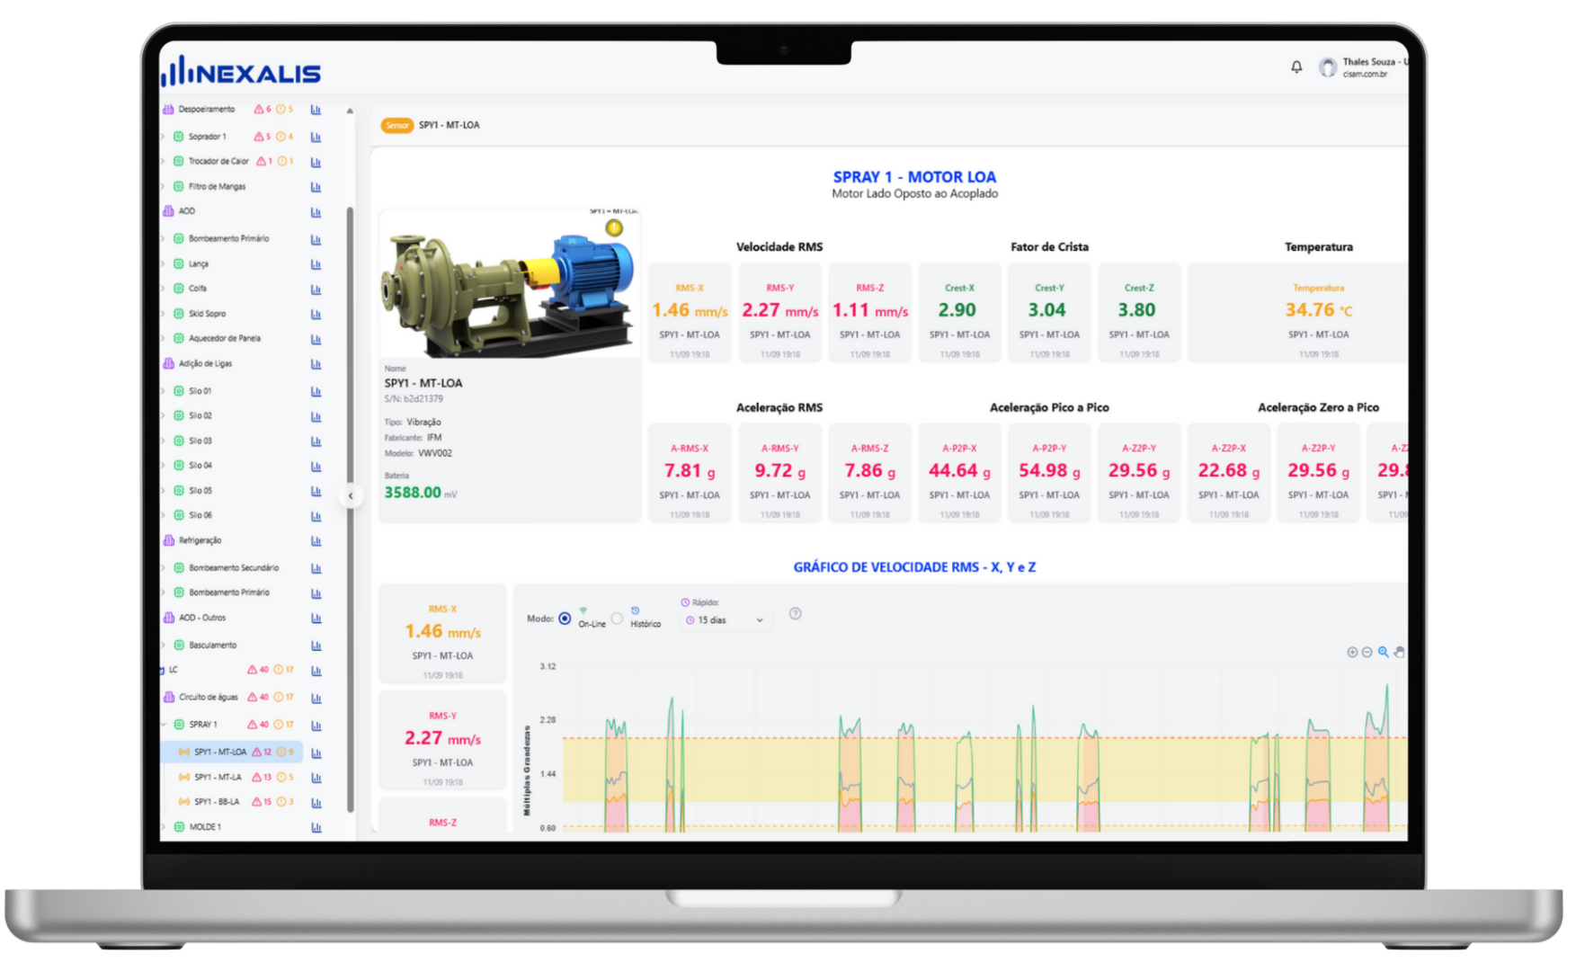Select the pan hand tool on the chart
The height and width of the screenshot is (971, 1576).
pyautogui.click(x=1399, y=653)
